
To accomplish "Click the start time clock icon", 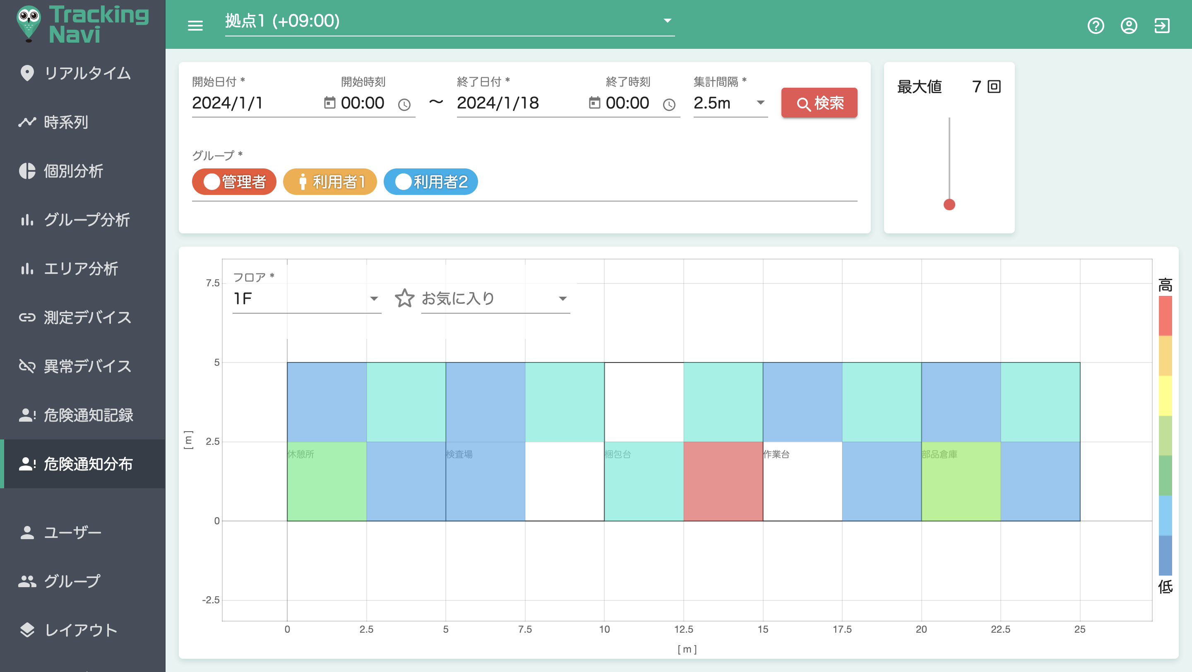I will (404, 105).
